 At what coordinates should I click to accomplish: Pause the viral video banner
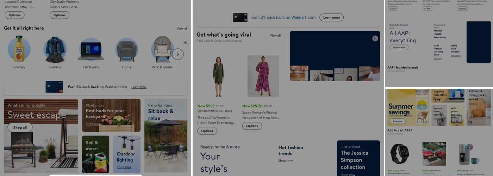click(375, 38)
